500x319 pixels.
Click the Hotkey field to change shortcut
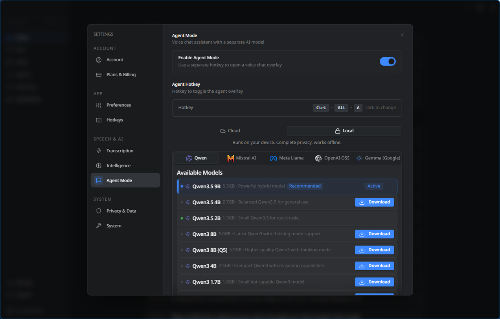pos(287,108)
